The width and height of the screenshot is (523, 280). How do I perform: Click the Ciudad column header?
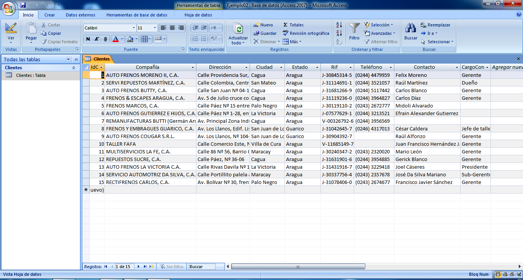(267, 67)
